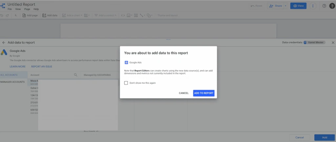The width and height of the screenshot is (336, 142).
Task: Click the embed URL code icon
Action: (x=123, y=15)
